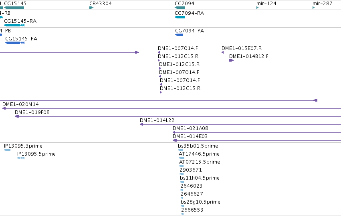Open the IP13095.3prime EST label
Image resolution: width=341 pixels, height=216 pixels.
(23, 146)
